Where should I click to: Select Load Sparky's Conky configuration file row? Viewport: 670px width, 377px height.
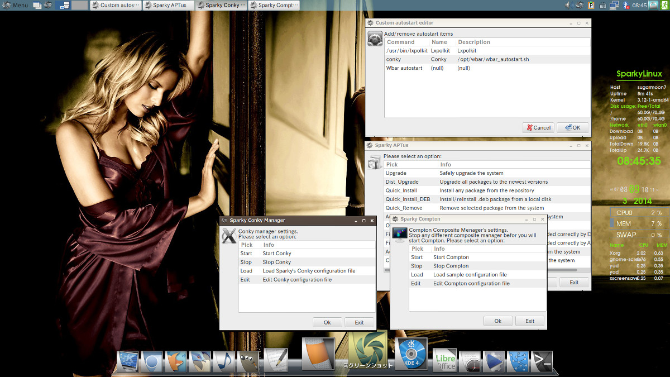tap(307, 271)
